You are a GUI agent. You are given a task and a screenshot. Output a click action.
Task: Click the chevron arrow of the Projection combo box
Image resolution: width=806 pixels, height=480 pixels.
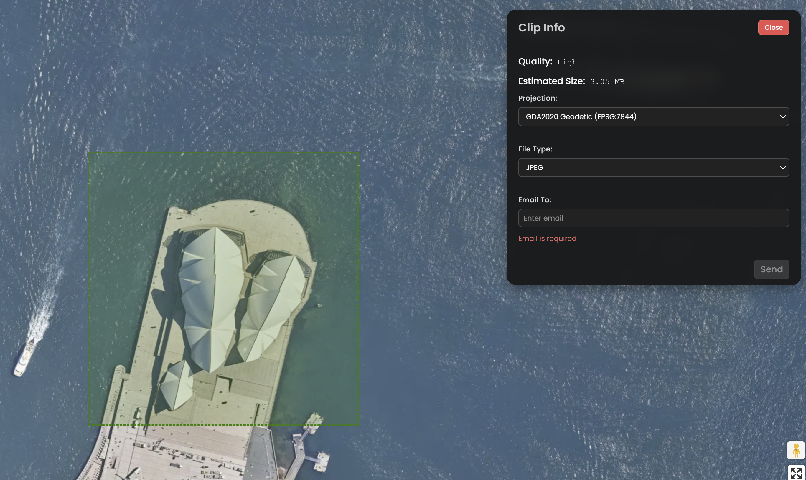coord(783,117)
